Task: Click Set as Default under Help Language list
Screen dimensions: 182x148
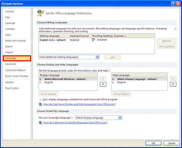Action: 121,94
